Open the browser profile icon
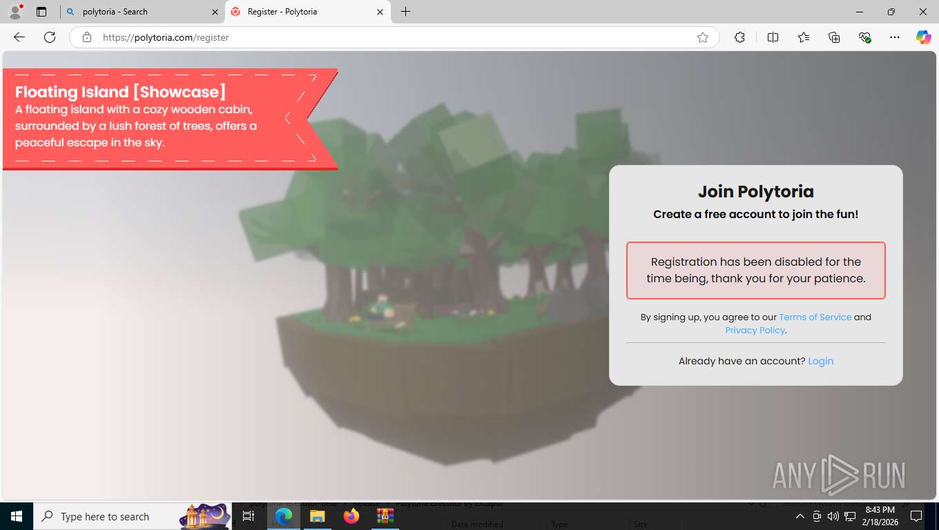The width and height of the screenshot is (939, 530). (15, 12)
